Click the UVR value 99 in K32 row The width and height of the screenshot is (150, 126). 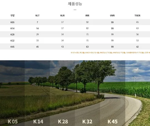click(112, 41)
